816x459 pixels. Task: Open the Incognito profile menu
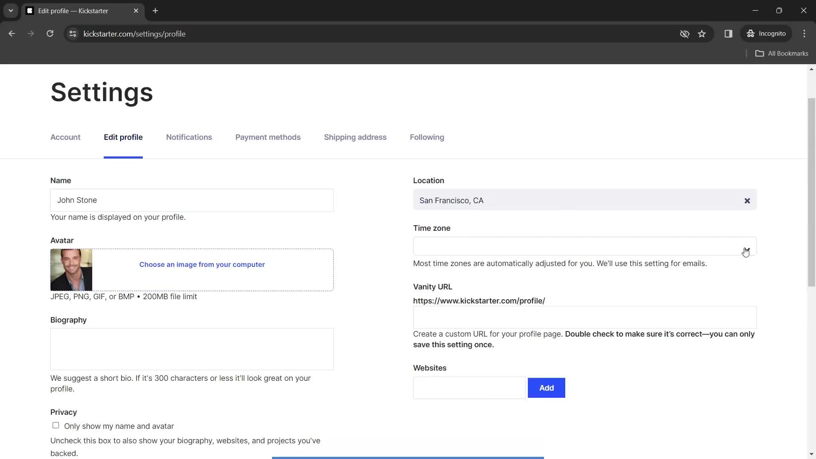tap(766, 34)
